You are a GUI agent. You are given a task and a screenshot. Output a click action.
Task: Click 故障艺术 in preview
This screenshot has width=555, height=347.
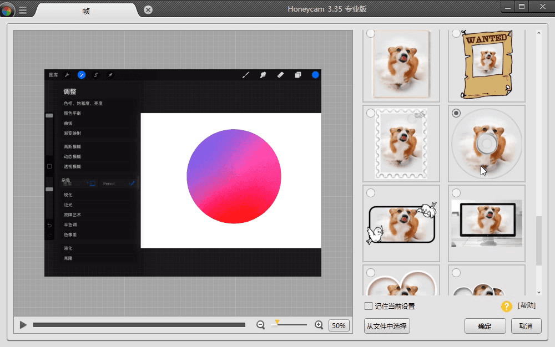click(x=72, y=215)
